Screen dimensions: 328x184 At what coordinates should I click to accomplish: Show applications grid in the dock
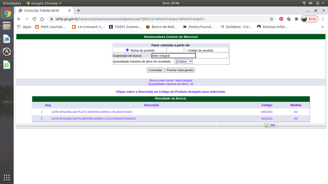tap(7, 177)
